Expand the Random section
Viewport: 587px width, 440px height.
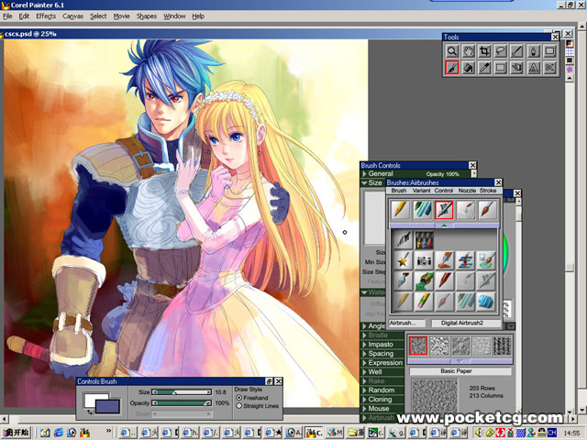click(x=364, y=390)
